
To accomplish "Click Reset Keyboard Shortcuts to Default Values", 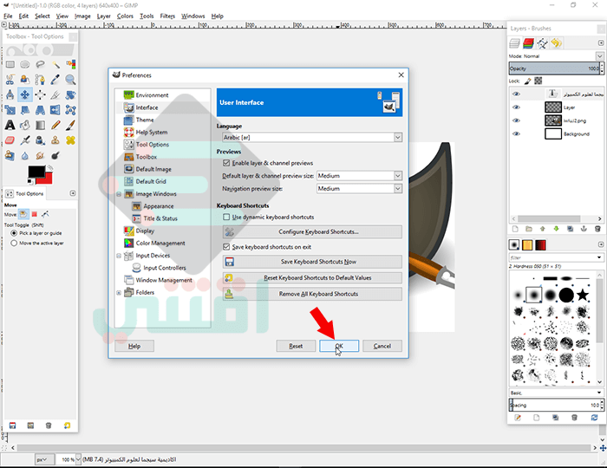I will click(312, 277).
